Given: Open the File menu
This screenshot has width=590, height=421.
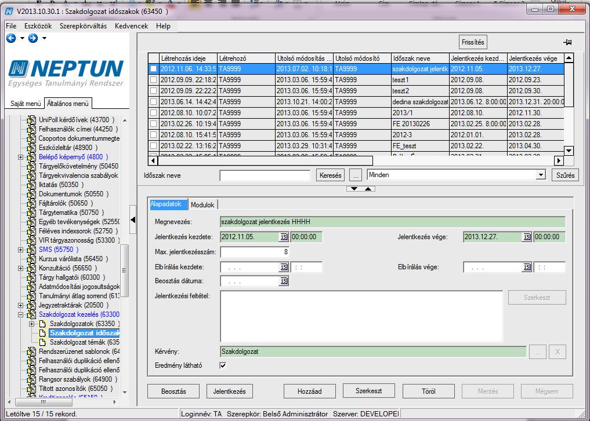Looking at the screenshot, I should tap(11, 26).
